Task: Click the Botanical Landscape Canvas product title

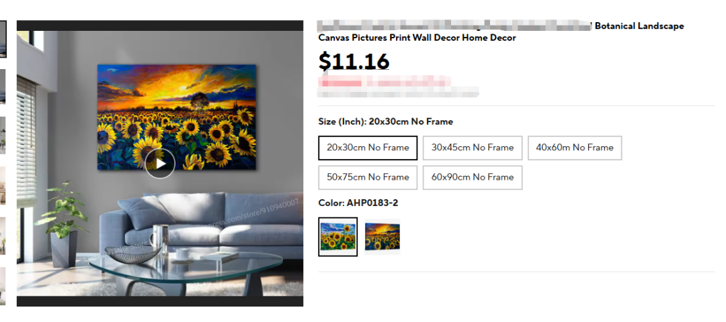Action: coord(501,32)
